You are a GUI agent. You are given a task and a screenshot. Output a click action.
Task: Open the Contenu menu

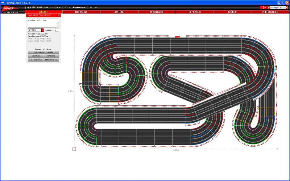(x=119, y=12)
